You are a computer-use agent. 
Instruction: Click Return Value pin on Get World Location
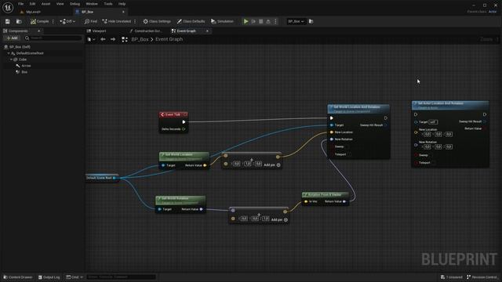point(205,165)
